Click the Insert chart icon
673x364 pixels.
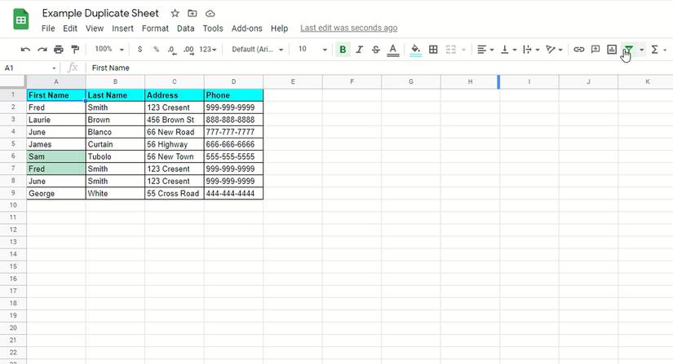pos(612,50)
